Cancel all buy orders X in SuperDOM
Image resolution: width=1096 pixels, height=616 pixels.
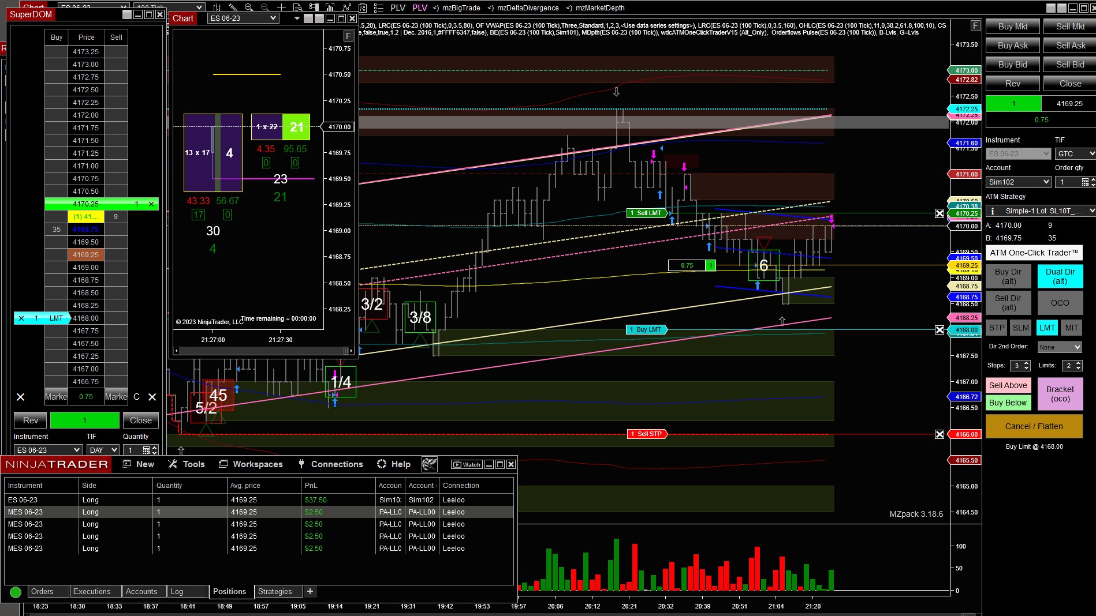coord(20,397)
